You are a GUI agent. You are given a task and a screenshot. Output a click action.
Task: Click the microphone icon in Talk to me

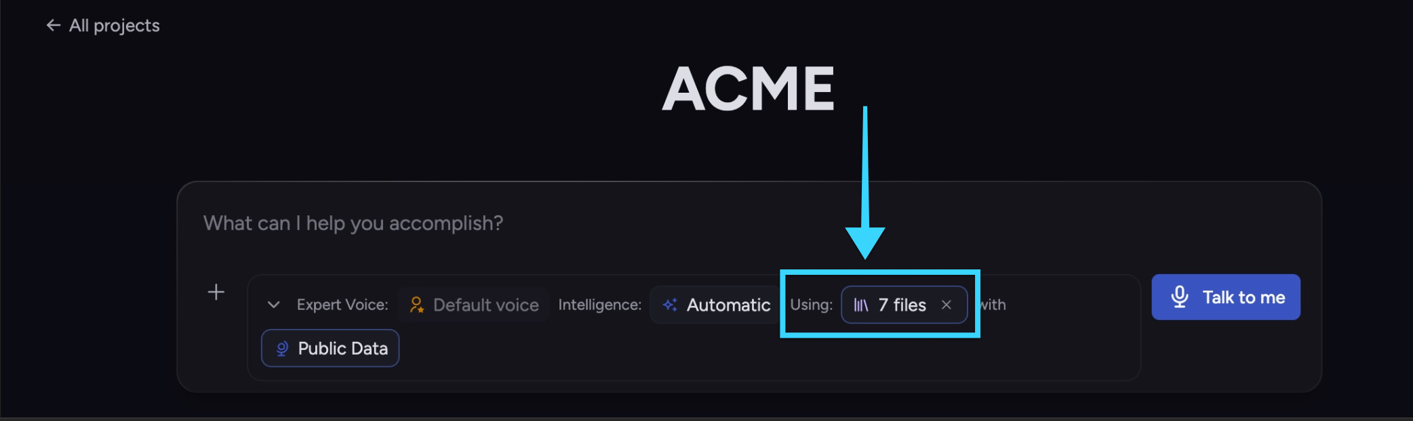(x=1180, y=296)
